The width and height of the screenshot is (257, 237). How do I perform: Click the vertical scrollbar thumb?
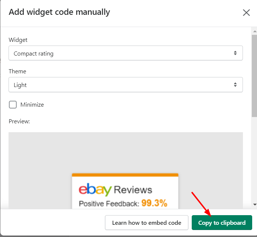254,76
